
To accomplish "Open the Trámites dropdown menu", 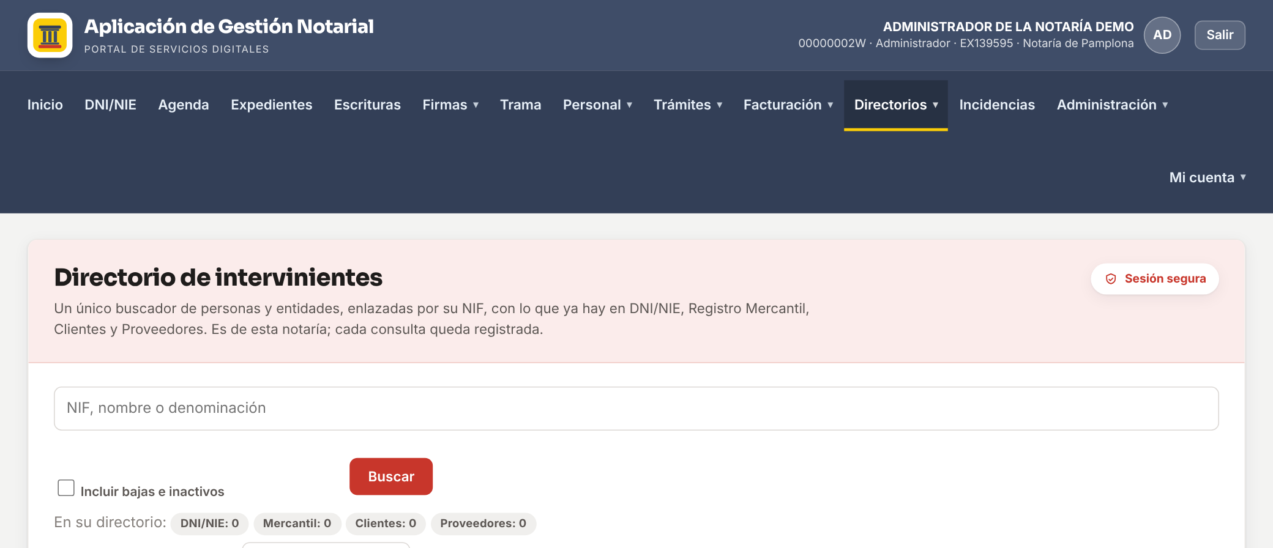I will click(x=688, y=105).
